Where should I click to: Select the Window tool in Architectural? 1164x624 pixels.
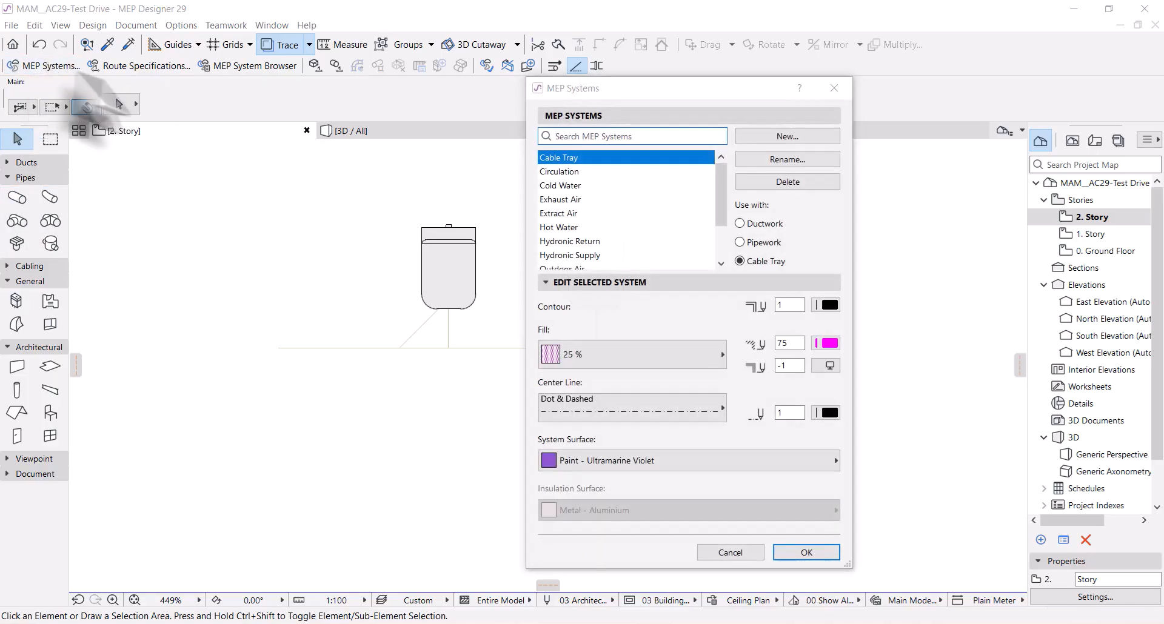[x=50, y=436]
